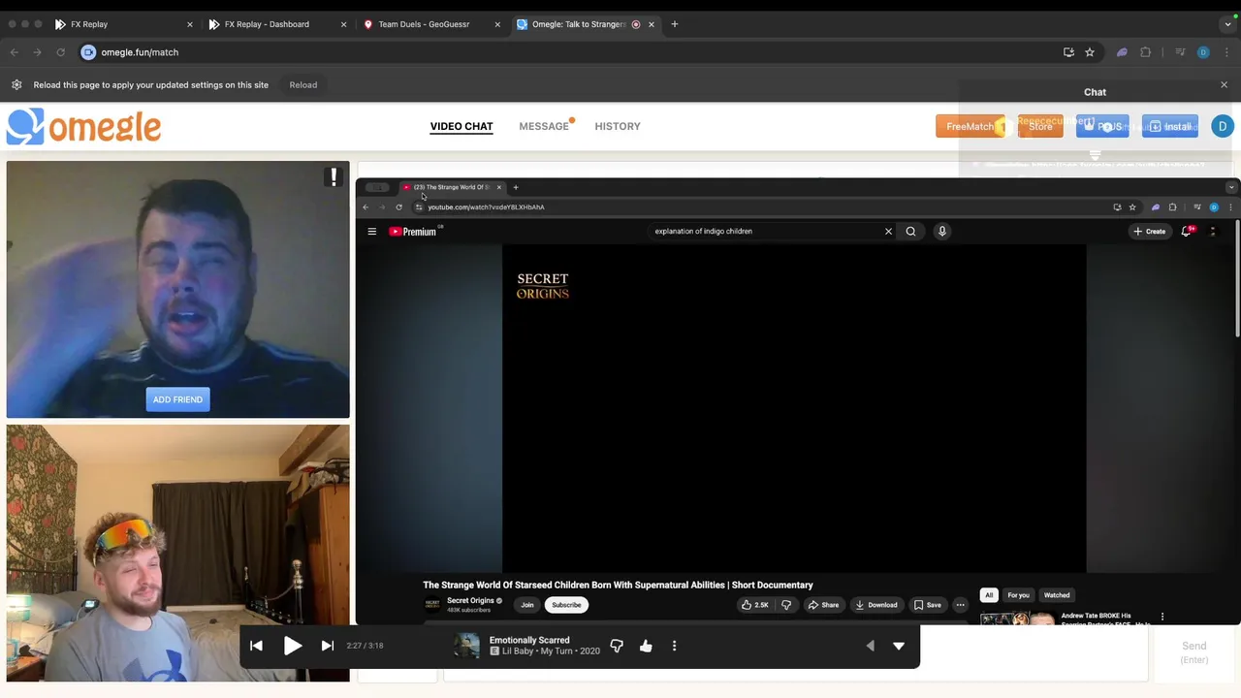
Task: Open options for Andrew Tate suggested video
Action: 1162,617
